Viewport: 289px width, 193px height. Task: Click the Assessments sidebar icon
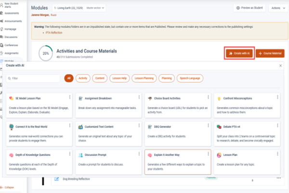tap(1, 13)
